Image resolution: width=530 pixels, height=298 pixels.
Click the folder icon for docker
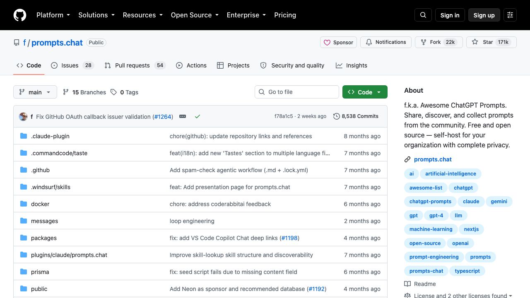24,204
